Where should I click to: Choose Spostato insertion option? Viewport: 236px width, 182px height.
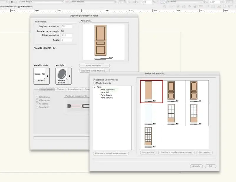[37, 107]
